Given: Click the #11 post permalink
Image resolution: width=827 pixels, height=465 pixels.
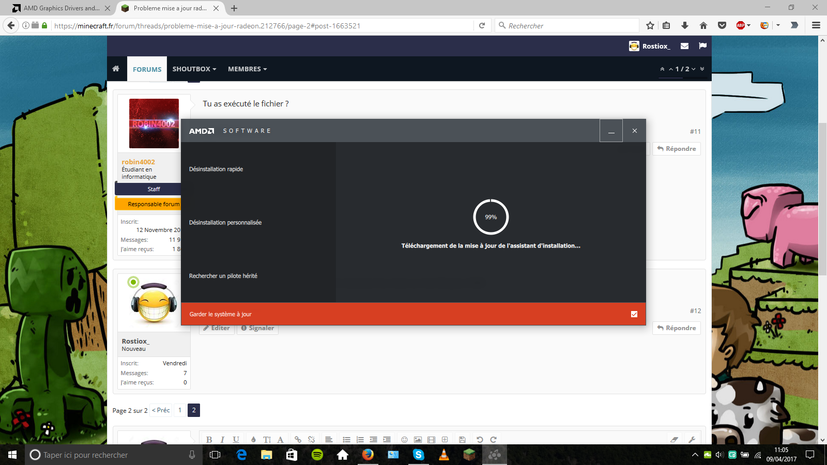Looking at the screenshot, I should pyautogui.click(x=695, y=132).
